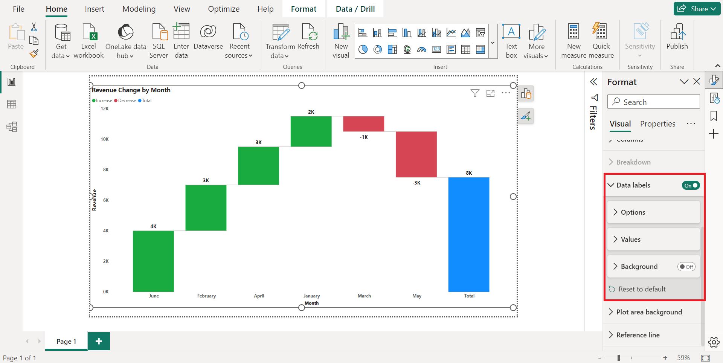
Task: Collapse the Data labels section
Action: pyautogui.click(x=611, y=185)
